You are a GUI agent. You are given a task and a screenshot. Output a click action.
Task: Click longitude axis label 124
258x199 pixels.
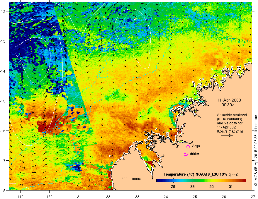point(165,197)
